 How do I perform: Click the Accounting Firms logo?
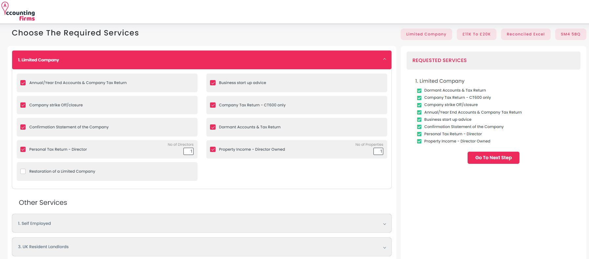18,11
